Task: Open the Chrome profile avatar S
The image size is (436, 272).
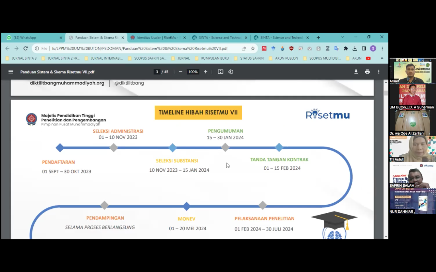Action: coord(373,49)
